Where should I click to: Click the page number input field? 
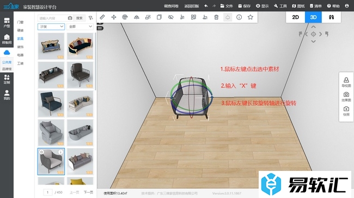[47, 192]
